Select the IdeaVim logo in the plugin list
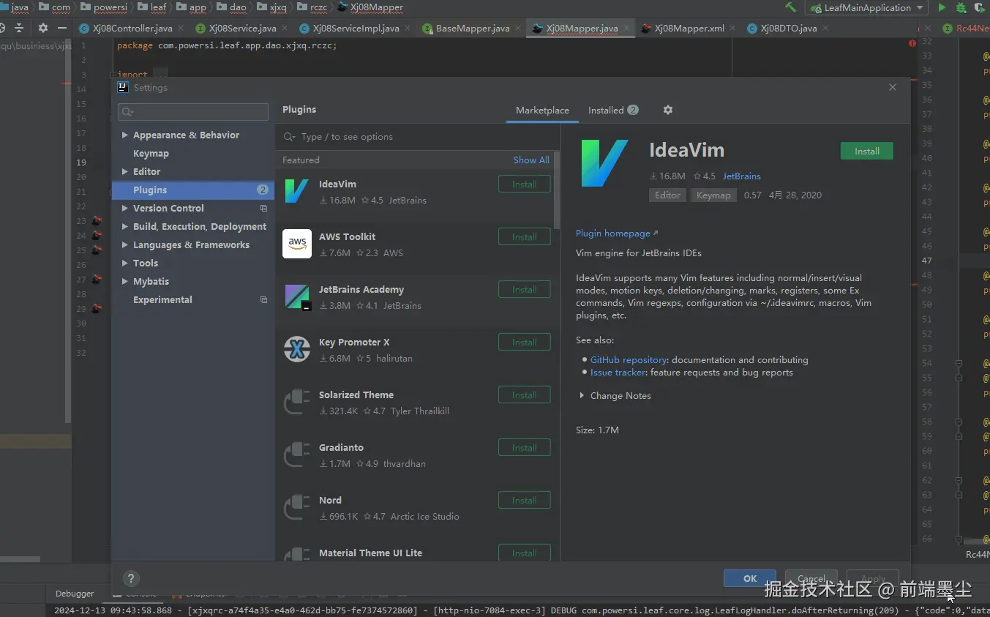The image size is (990, 617). pos(296,191)
